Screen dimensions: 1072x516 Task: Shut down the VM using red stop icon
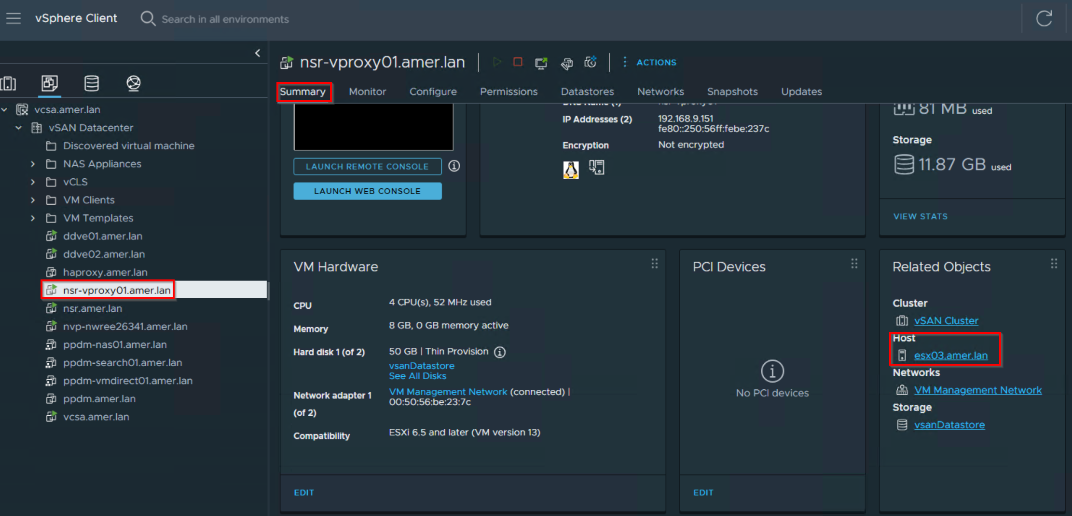point(518,62)
